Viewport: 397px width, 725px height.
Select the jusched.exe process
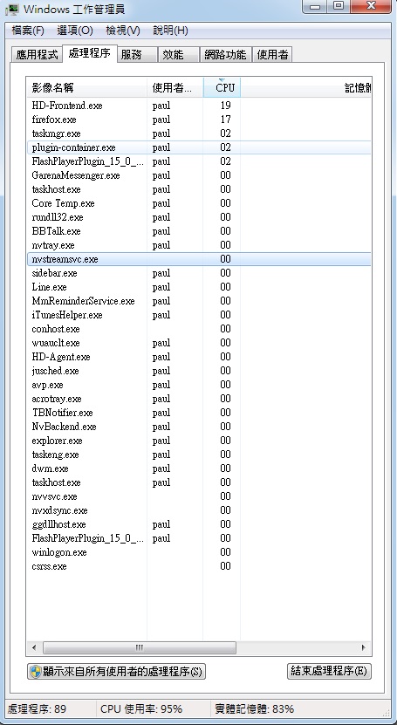199,371
